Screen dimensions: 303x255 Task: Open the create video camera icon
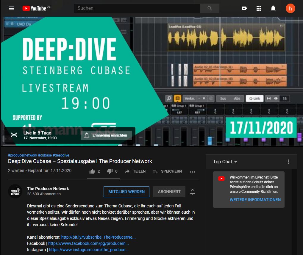[245, 8]
